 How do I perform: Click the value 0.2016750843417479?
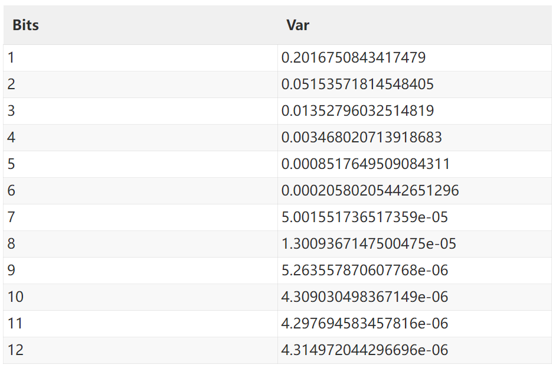tap(354, 58)
